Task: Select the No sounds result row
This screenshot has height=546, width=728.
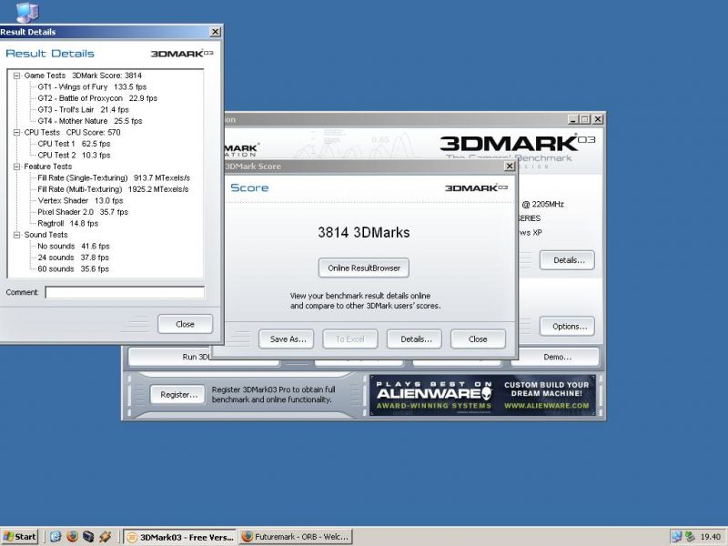Action: pyautogui.click(x=74, y=246)
